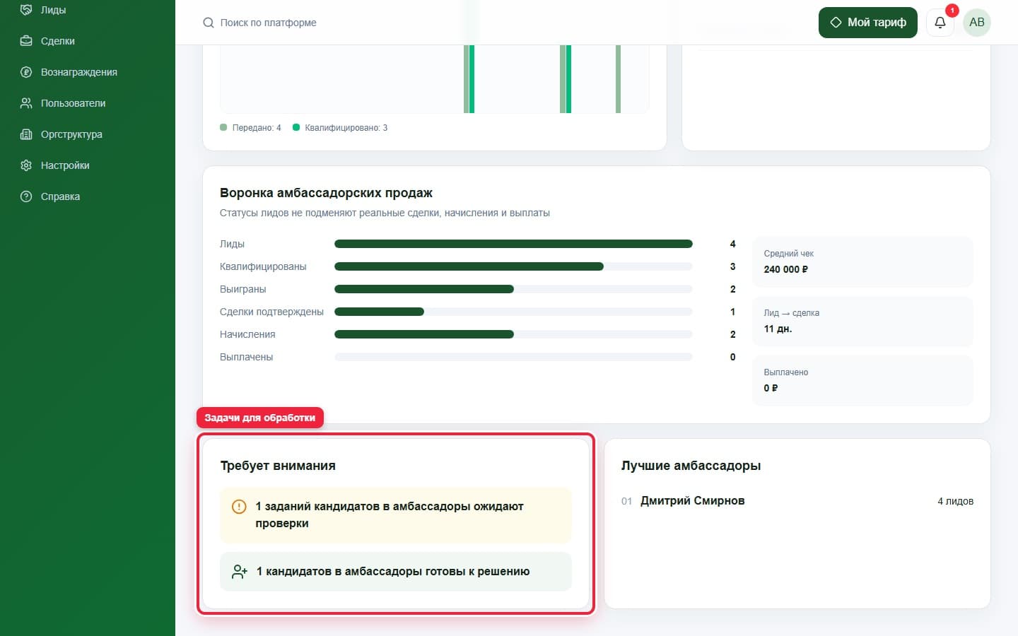
Task: Open the Оргструктура section
Action: (88, 134)
